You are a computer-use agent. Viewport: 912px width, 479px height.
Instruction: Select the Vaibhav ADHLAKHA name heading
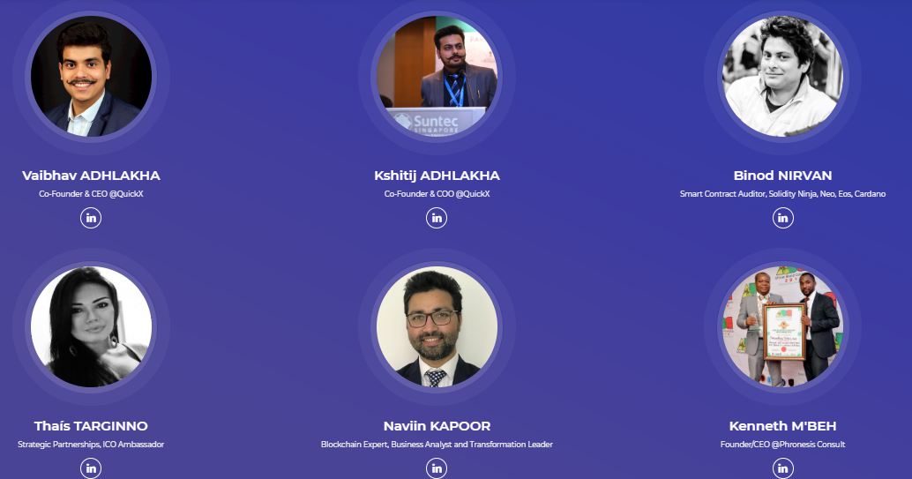click(x=91, y=176)
